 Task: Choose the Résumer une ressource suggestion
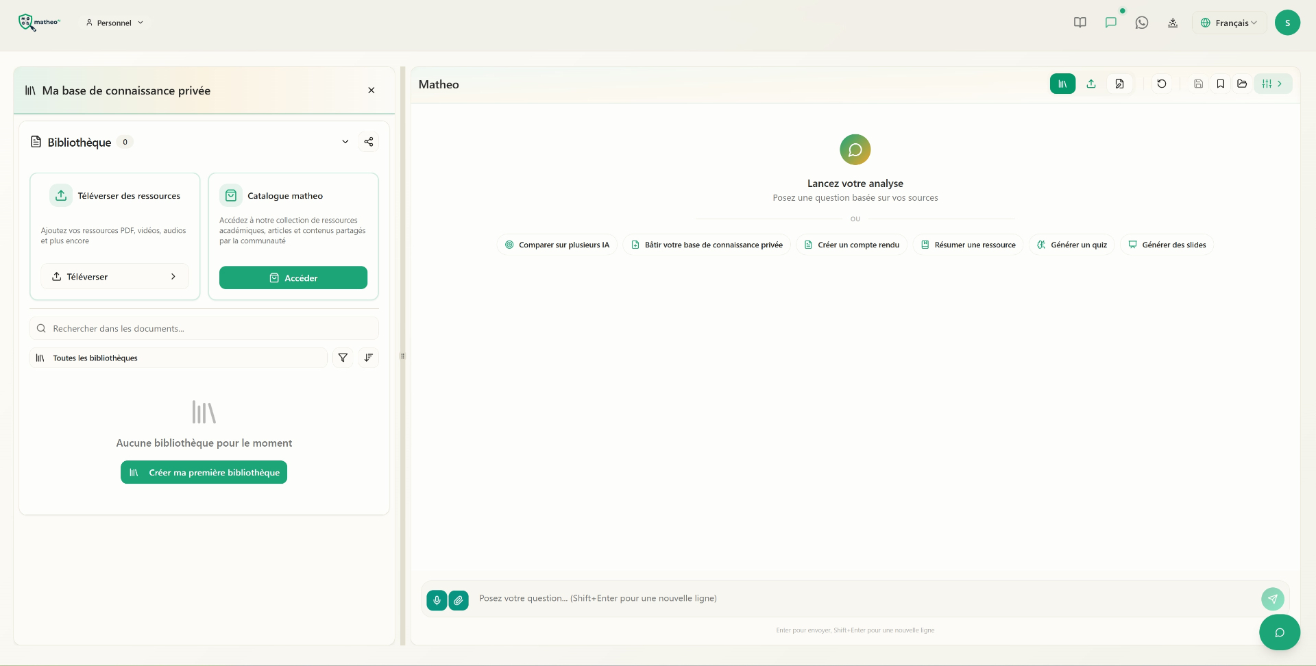(968, 245)
